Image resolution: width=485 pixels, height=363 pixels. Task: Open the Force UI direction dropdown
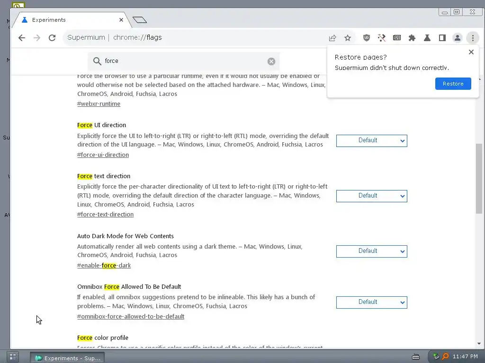[371, 141]
